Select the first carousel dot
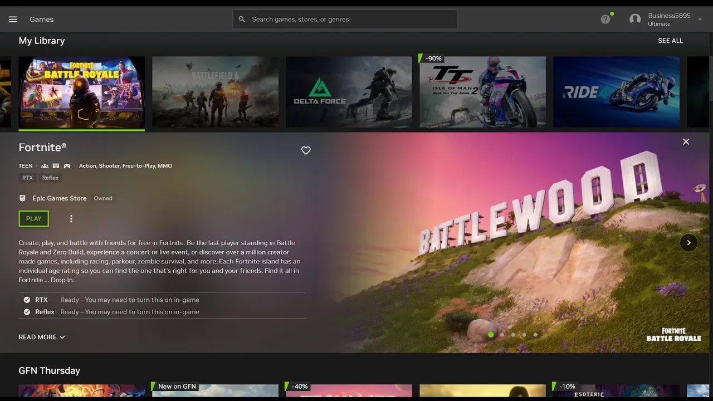Image resolution: width=713 pixels, height=401 pixels. [x=491, y=335]
